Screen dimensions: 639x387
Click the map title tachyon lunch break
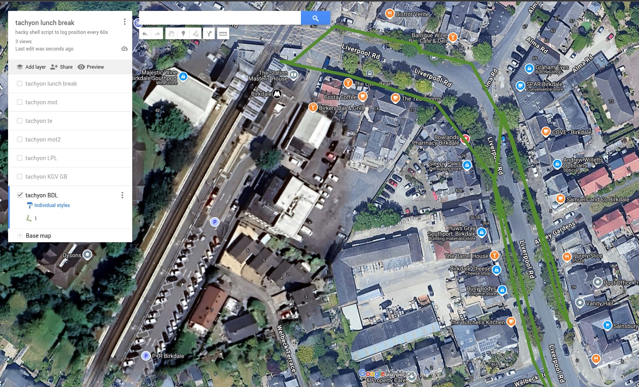[x=45, y=23]
